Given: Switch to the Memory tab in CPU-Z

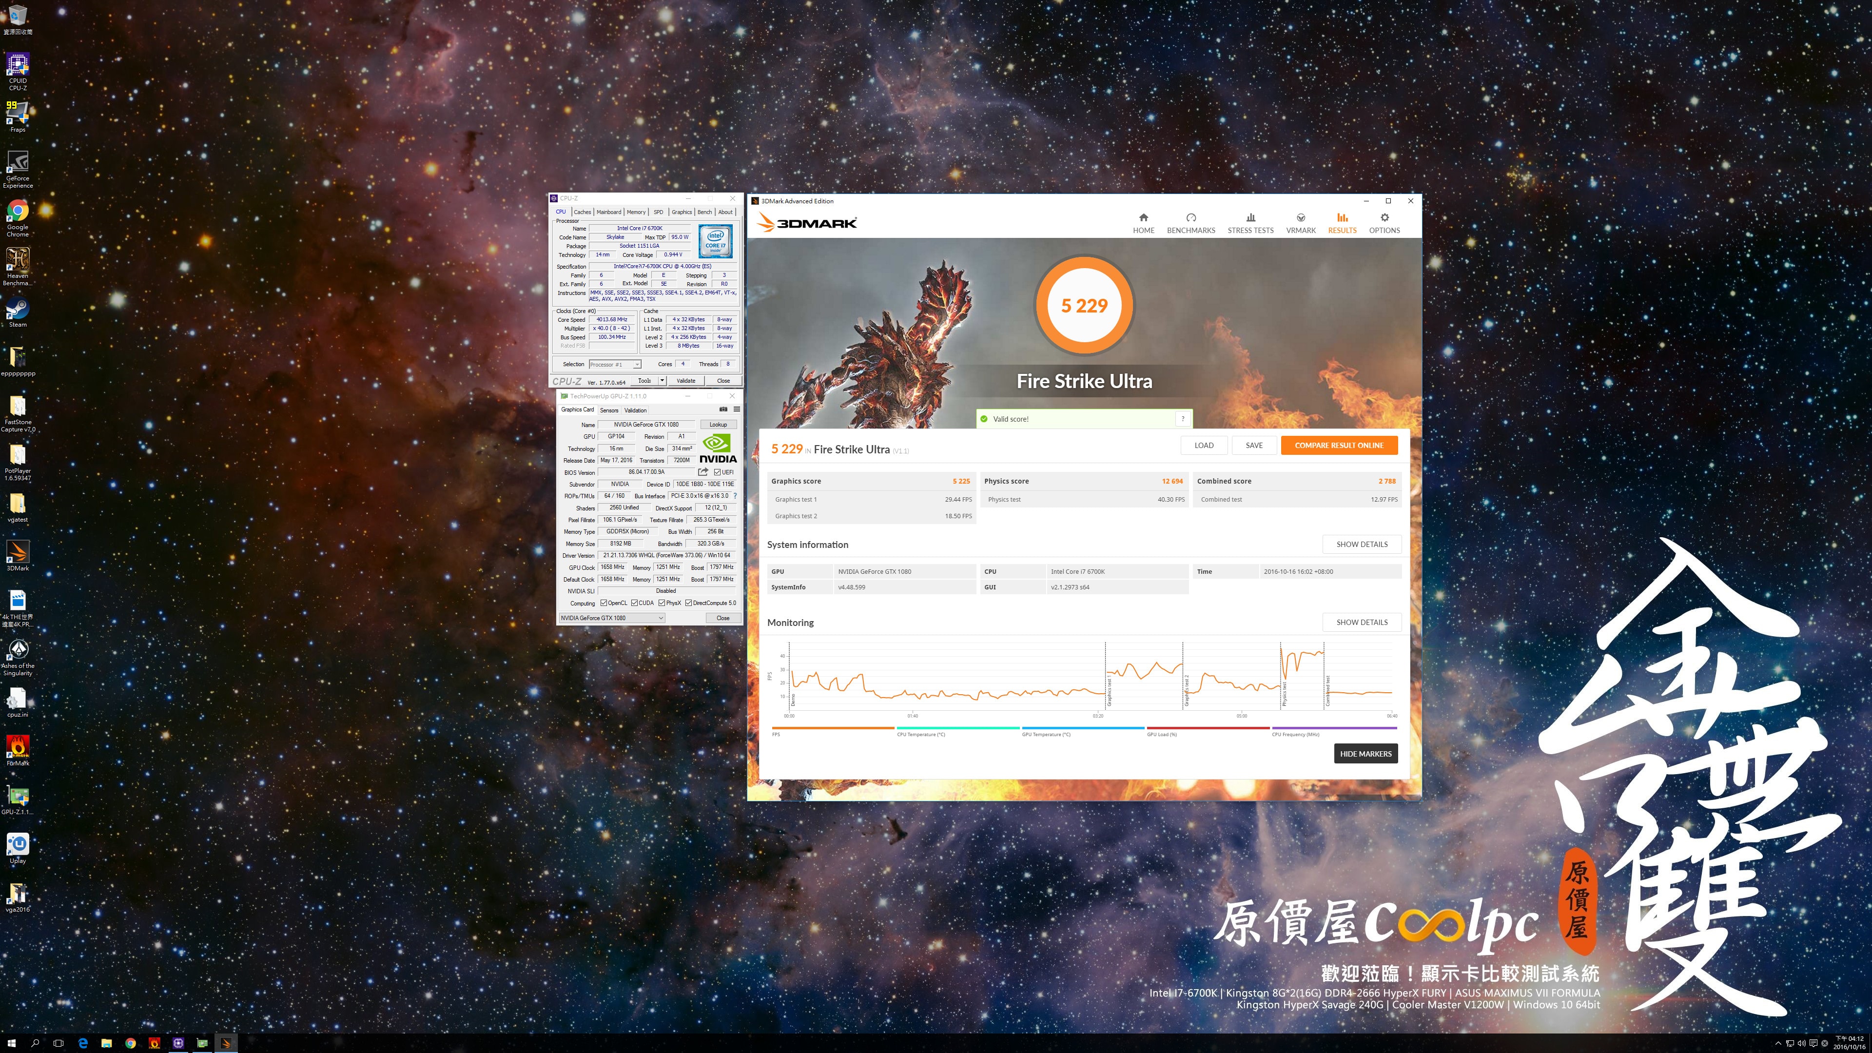Looking at the screenshot, I should (x=636, y=212).
